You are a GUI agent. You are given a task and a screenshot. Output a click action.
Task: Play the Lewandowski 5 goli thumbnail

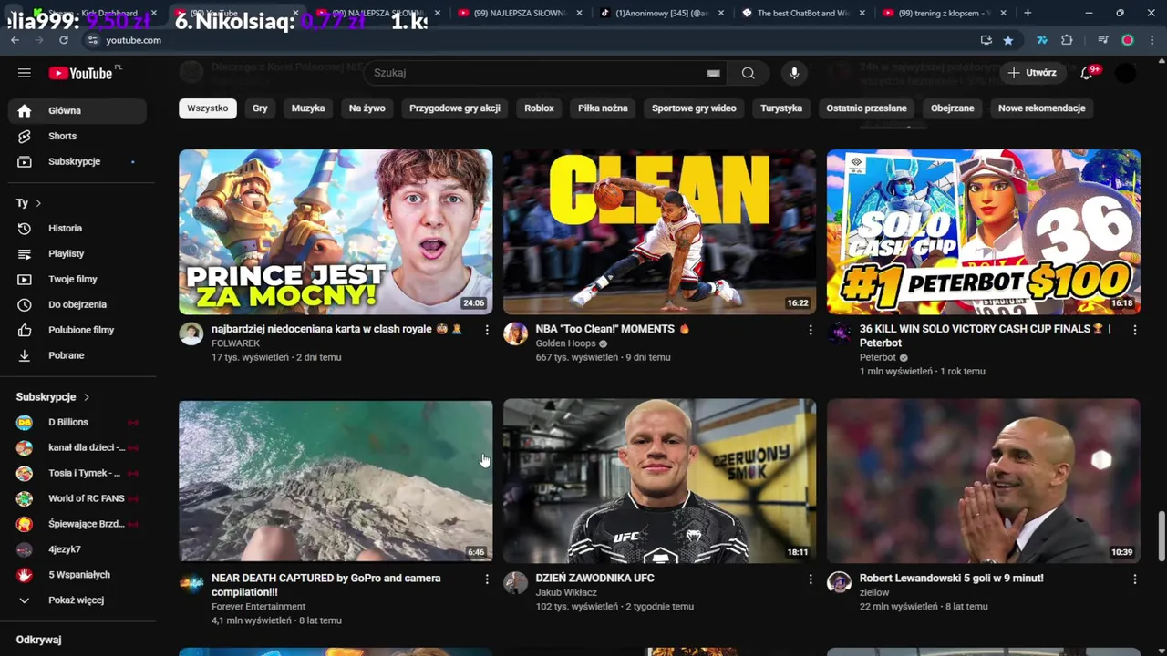click(x=984, y=481)
